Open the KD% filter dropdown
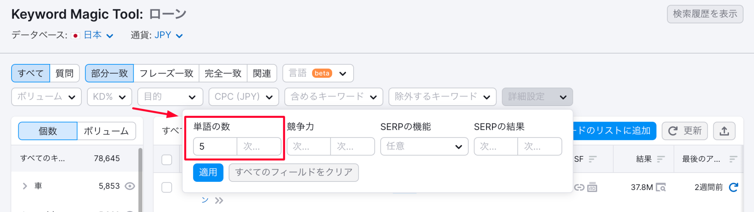Screen dimensions: 754x212 pos(109,97)
